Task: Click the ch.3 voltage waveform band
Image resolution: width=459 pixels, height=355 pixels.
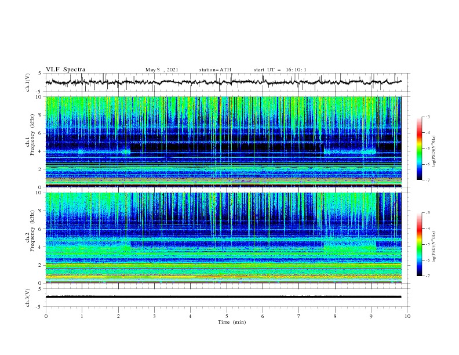Action: (223, 297)
